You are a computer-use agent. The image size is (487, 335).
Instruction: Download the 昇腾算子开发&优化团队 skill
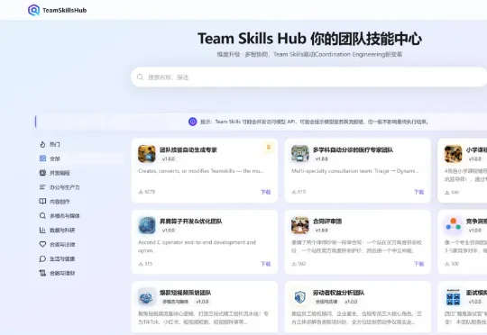tap(266, 264)
